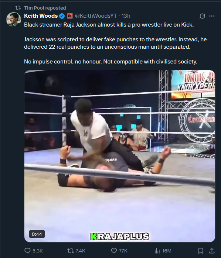221x258 pixels.
Task: Click the 77K likes count
Action: pyautogui.click(x=123, y=251)
